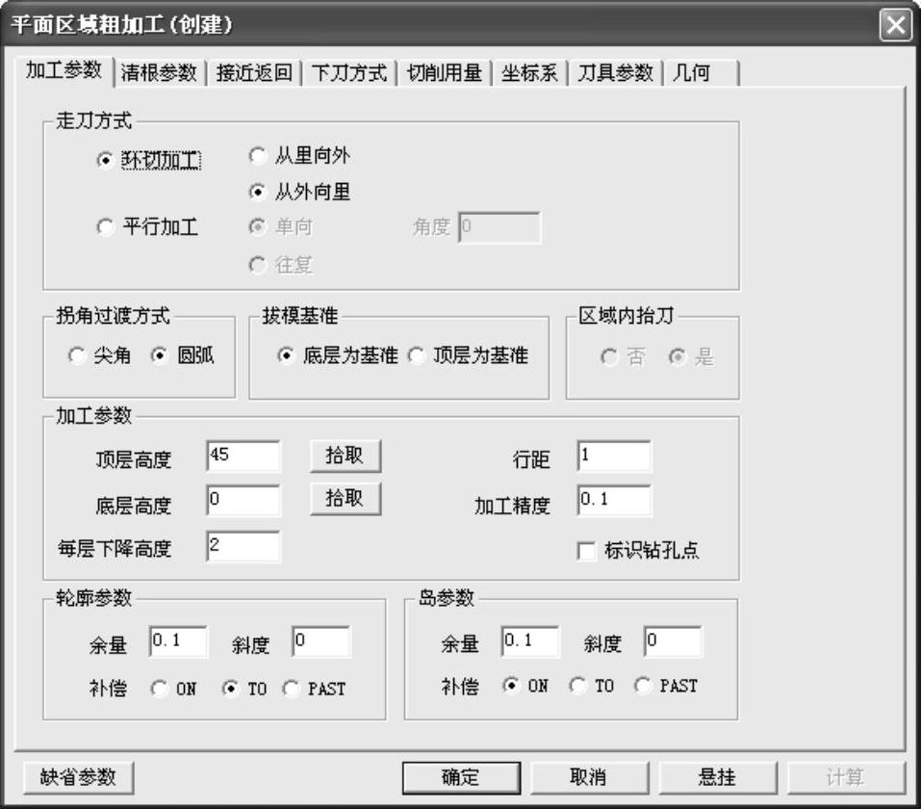
Task: Click the 行距 input field
Action: (614, 457)
